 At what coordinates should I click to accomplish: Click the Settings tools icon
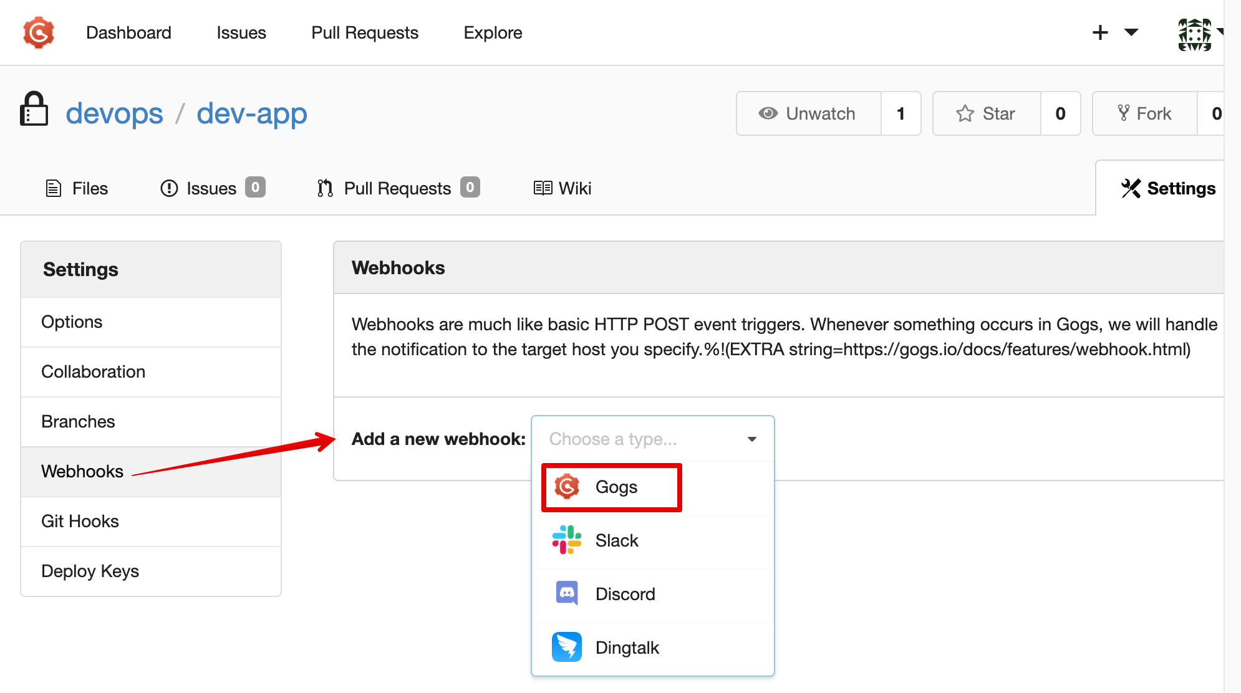pyautogui.click(x=1131, y=188)
